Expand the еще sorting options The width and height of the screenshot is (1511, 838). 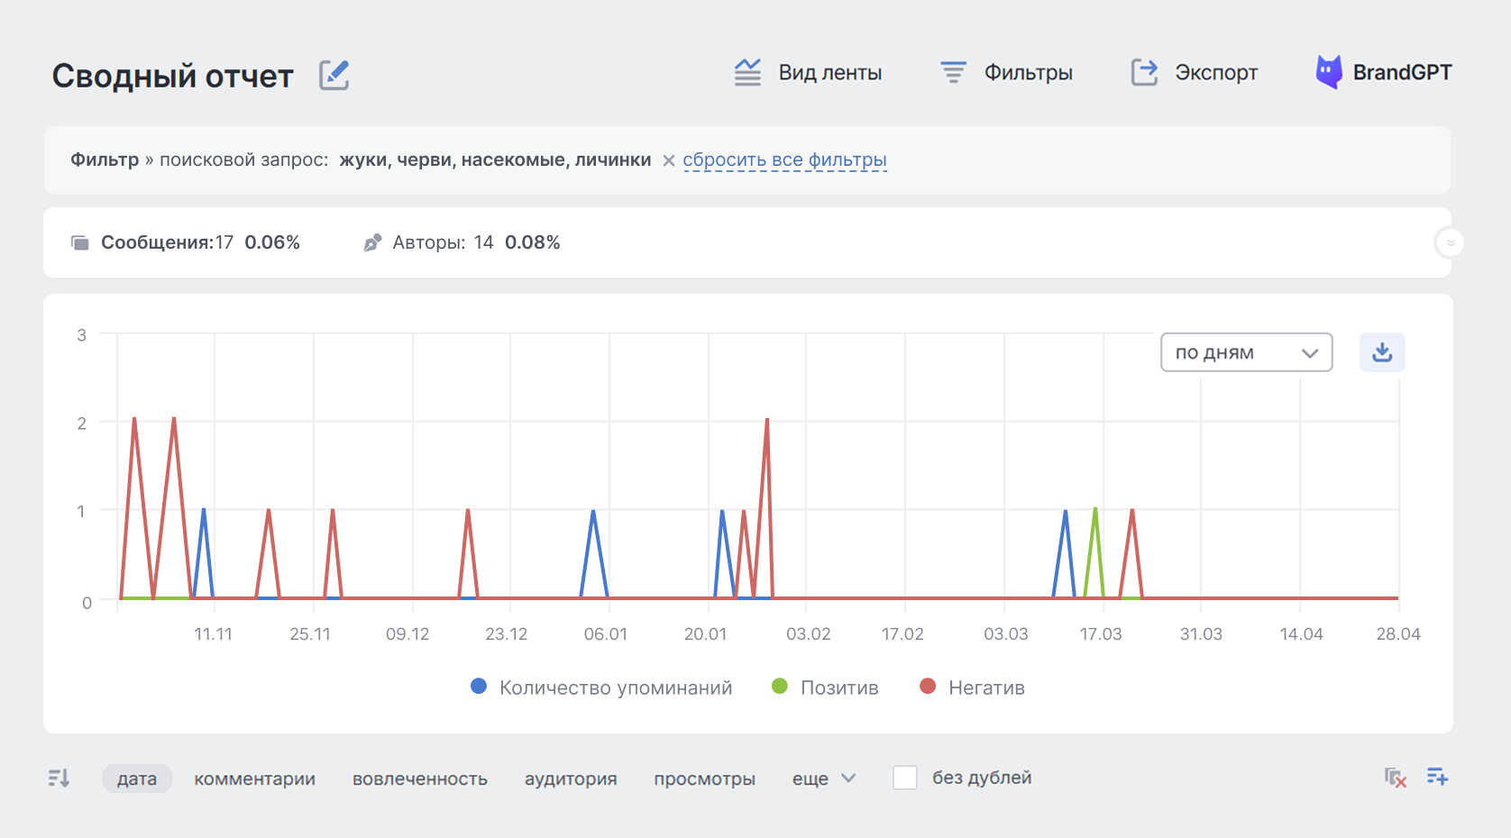[824, 779]
